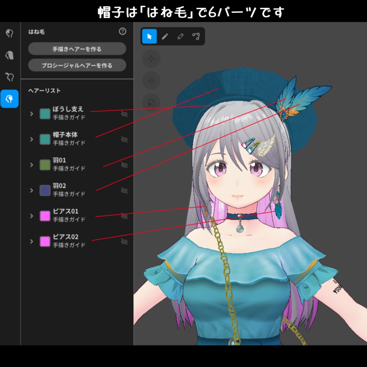Toggle visibility of the ぼうし支え part
367x367 pixels.
pyautogui.click(x=124, y=114)
